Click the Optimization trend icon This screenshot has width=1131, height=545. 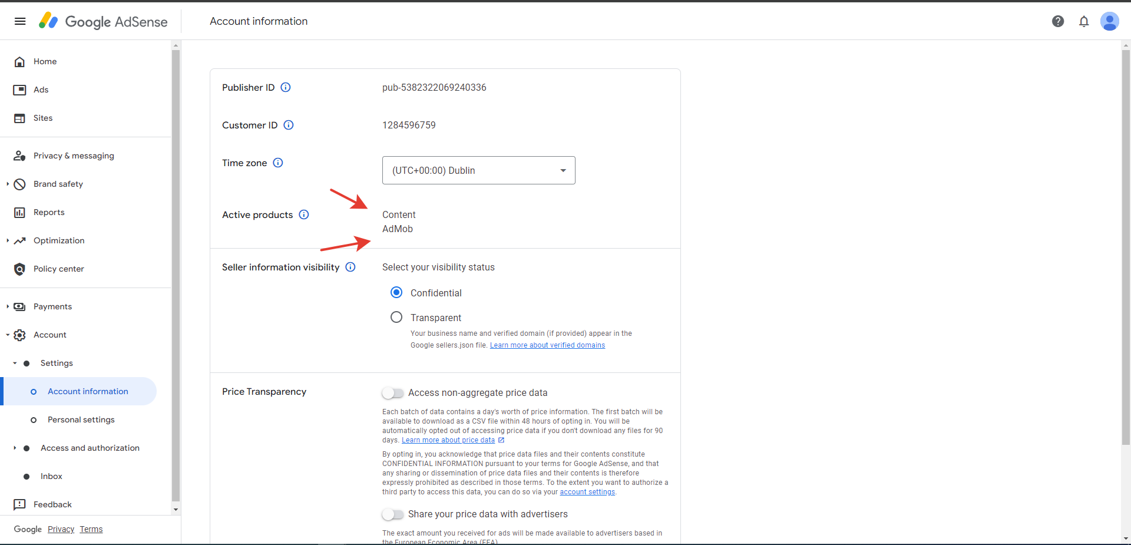19,240
